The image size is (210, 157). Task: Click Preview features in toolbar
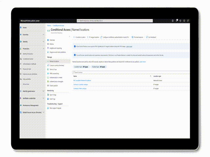coord(137,37)
